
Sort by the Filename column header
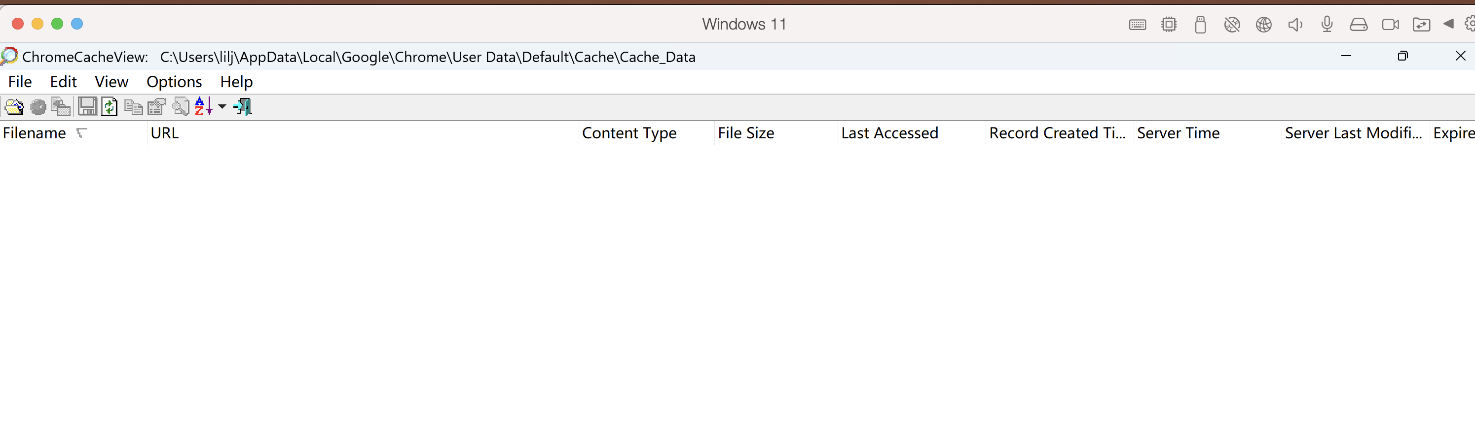click(74, 133)
